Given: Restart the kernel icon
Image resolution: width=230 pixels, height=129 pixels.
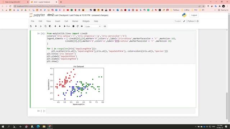Looking at the screenshot, I should coord(78,26).
